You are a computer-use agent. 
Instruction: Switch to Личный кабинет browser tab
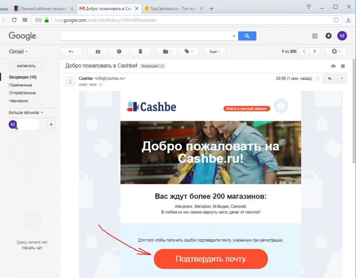[x=41, y=9]
